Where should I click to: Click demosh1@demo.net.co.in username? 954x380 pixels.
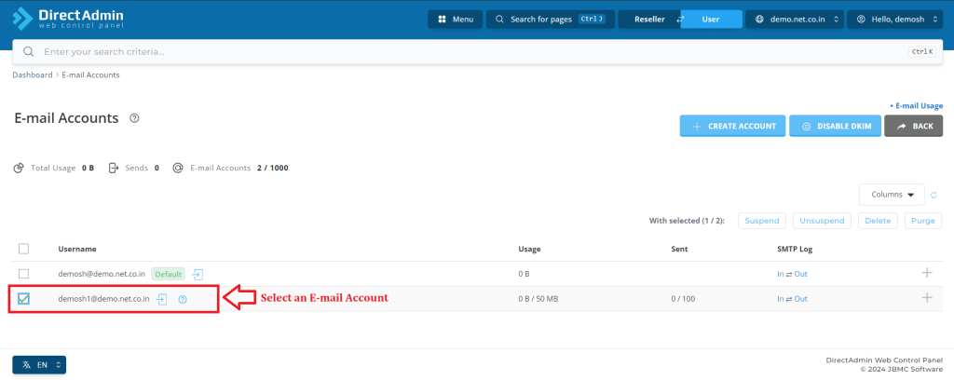click(x=103, y=299)
